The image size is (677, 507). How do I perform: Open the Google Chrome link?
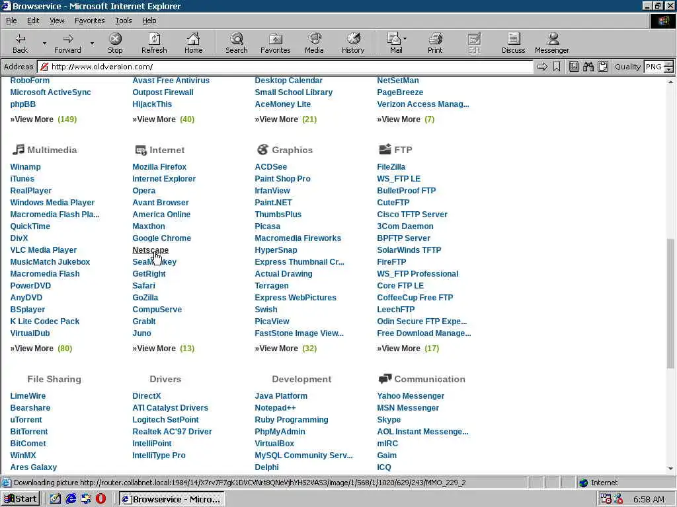pos(161,238)
